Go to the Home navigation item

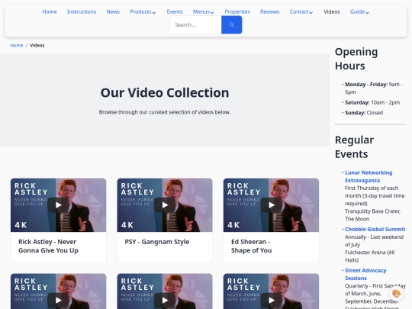point(50,11)
